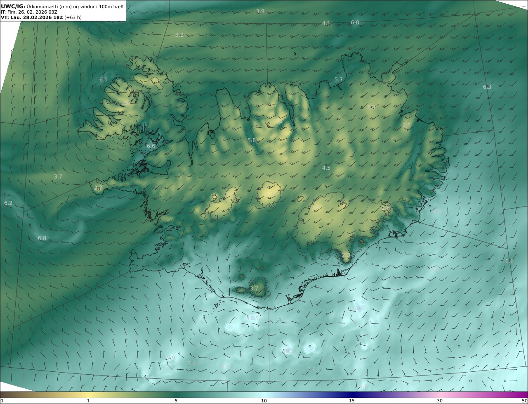Image resolution: width=528 pixels, height=404 pixels.
Task: Click the colorbar tick label 1
Action: [x=88, y=401]
